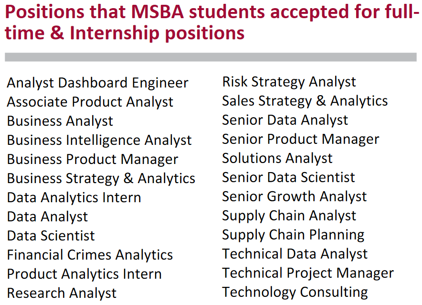Click Business Strategy & Analytics line
The image size is (422, 305).
pyautogui.click(x=101, y=179)
